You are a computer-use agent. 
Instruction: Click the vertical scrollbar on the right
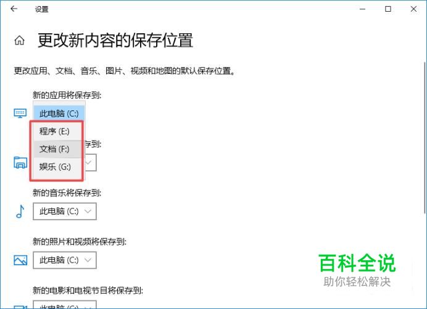pyautogui.click(x=425, y=138)
